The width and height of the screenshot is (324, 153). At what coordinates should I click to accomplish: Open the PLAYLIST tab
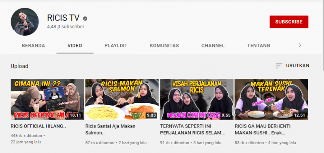(x=116, y=46)
